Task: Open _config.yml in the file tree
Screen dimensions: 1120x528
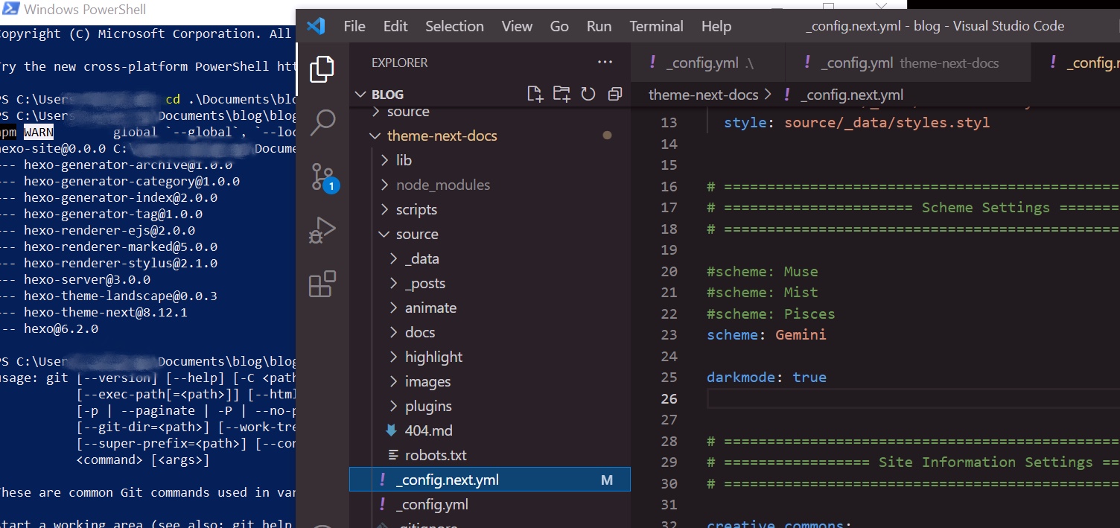Action: [432, 504]
